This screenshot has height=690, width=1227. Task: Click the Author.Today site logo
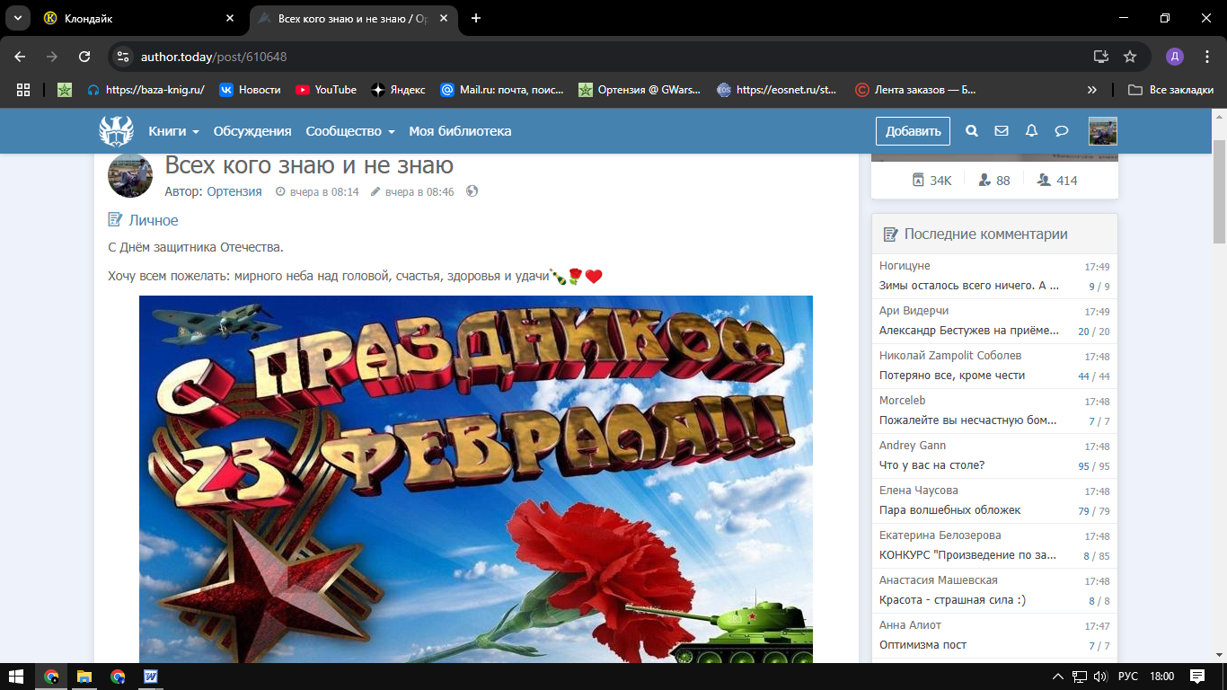[x=116, y=131]
